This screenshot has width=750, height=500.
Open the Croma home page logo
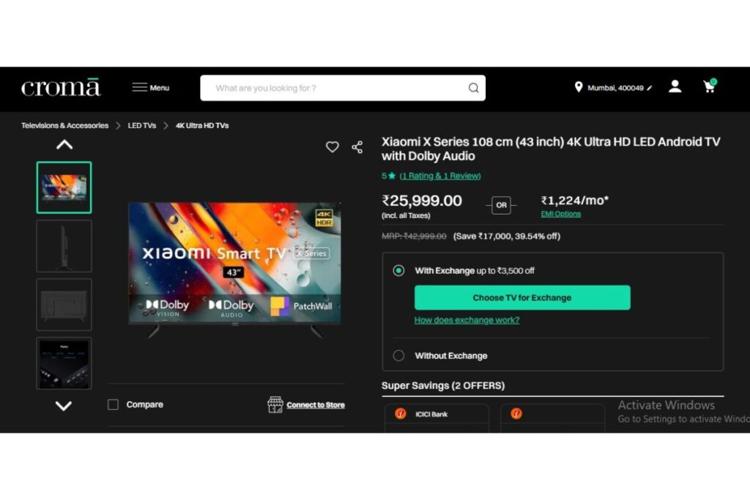(61, 87)
